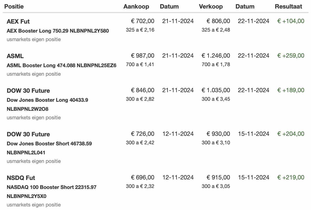
Task: Open the AEX Fut position title
Action: 18,22
